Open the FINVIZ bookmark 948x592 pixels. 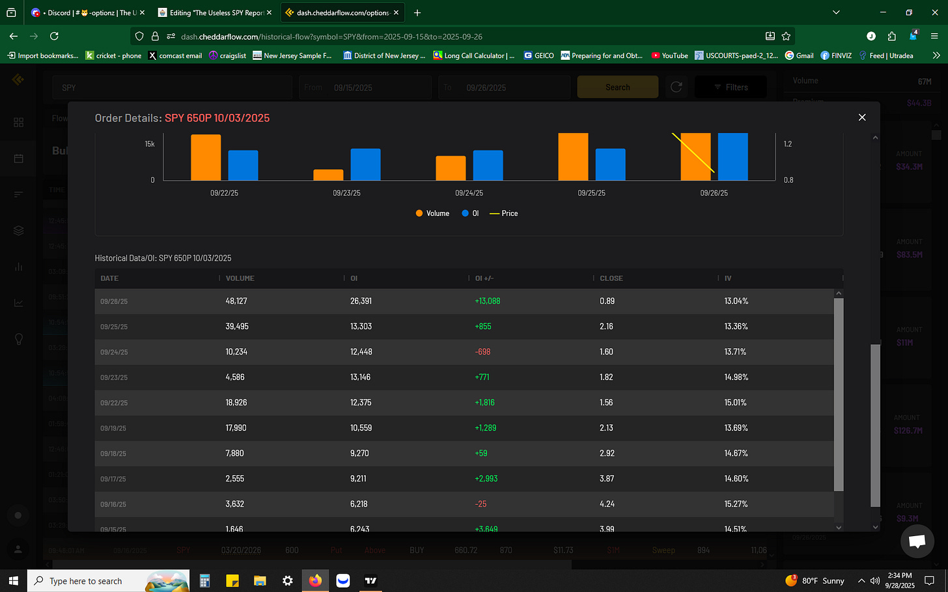pos(836,56)
